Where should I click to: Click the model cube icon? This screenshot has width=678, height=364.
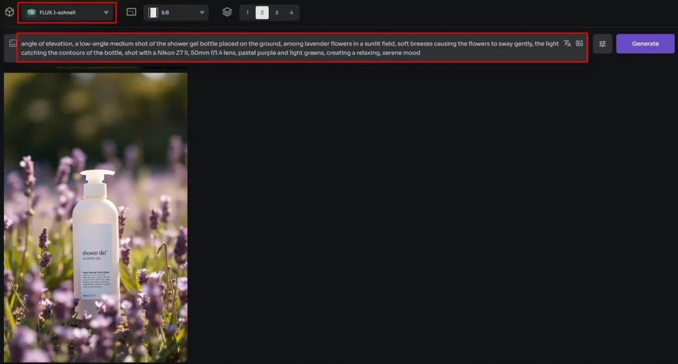9,12
